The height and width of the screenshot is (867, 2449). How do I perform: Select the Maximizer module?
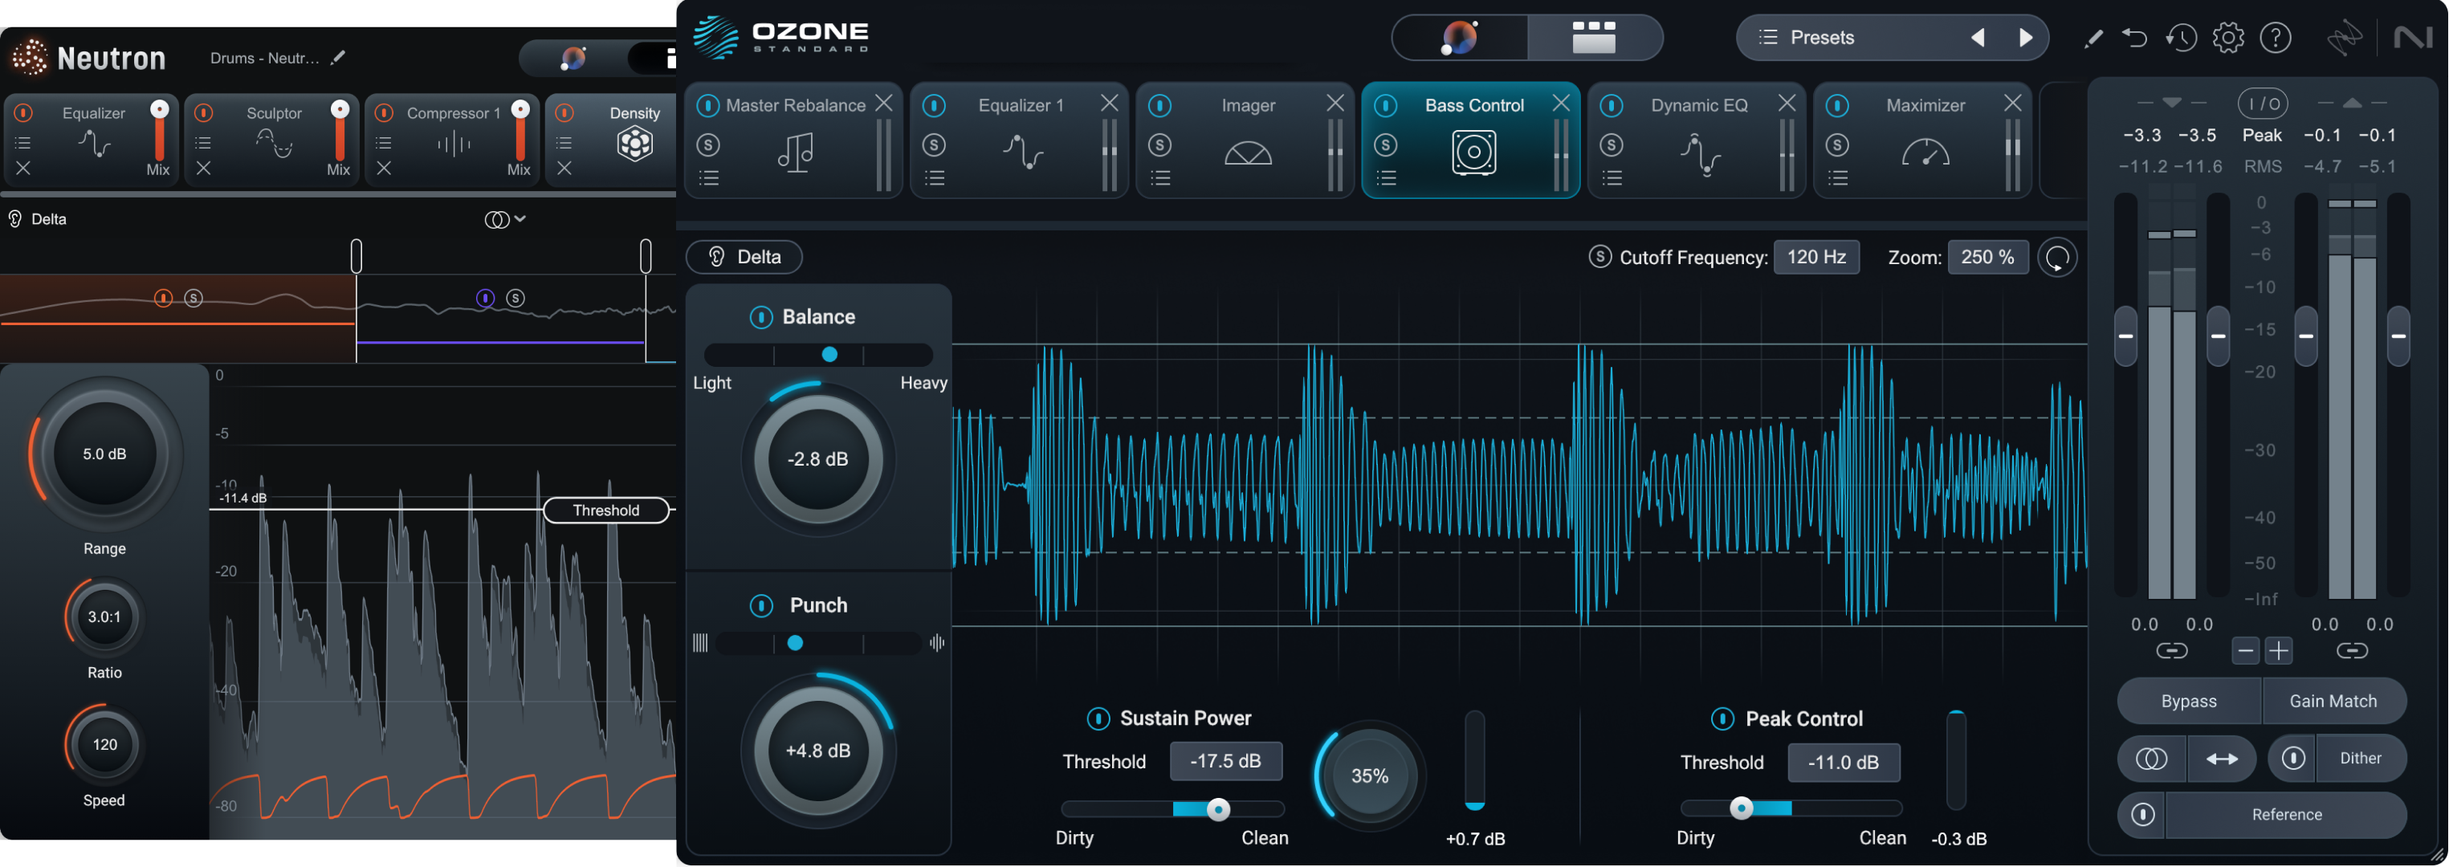click(1923, 140)
